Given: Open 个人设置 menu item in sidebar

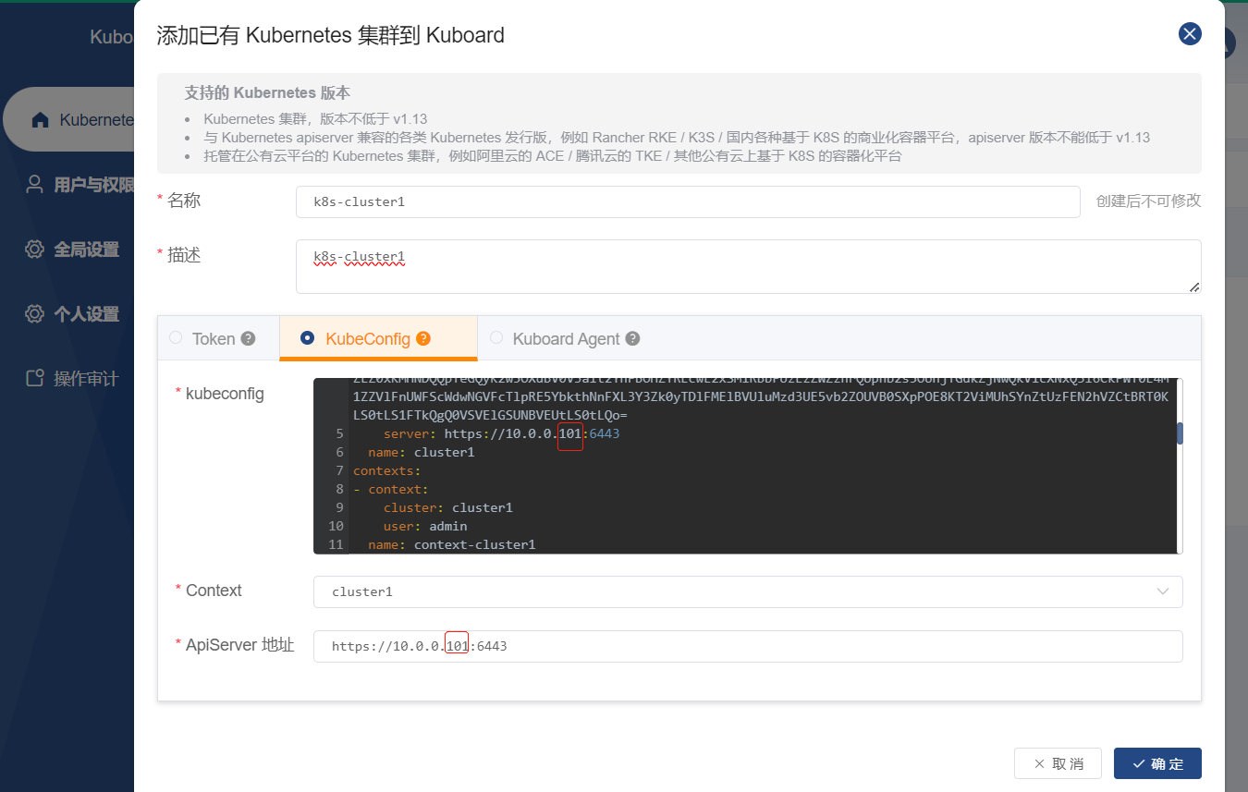Looking at the screenshot, I should point(86,314).
